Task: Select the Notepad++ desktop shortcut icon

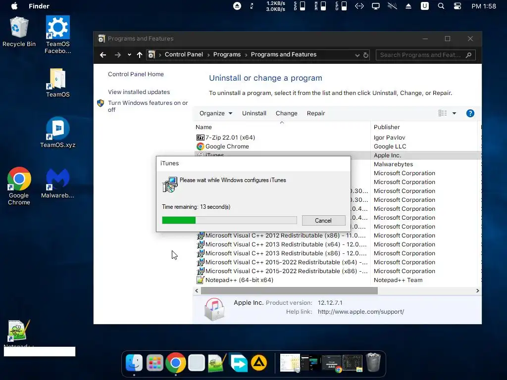Action: [x=18, y=331]
